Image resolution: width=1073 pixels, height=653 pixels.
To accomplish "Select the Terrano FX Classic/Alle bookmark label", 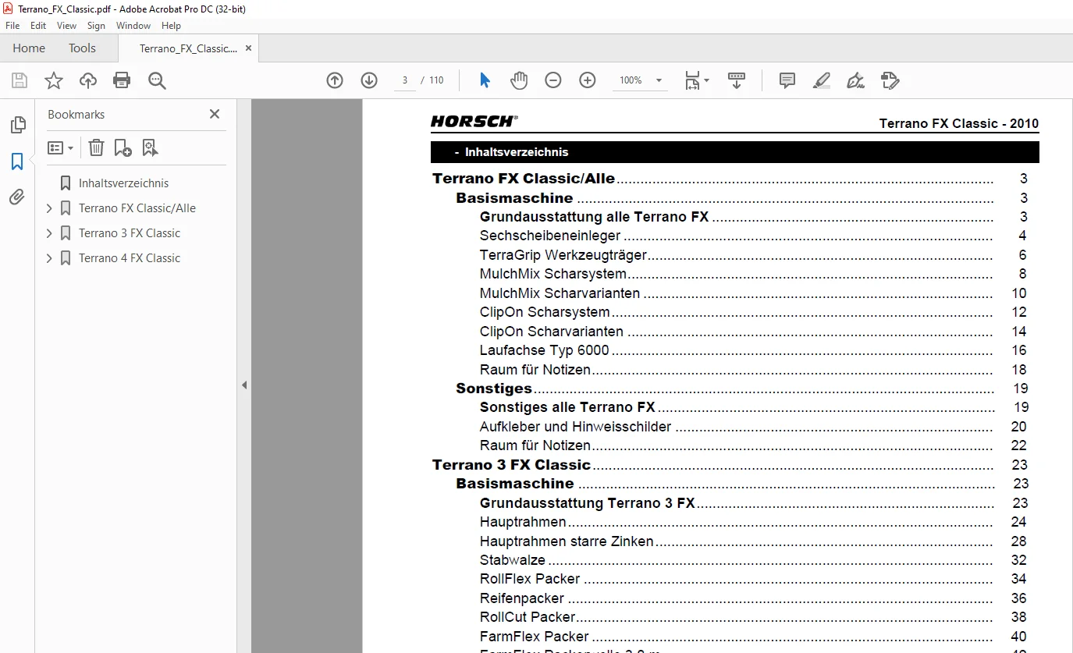I will [137, 208].
